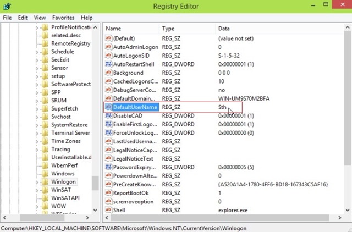352x232 pixels.
Task: Expand the Terminal Server key
Action: (37, 133)
